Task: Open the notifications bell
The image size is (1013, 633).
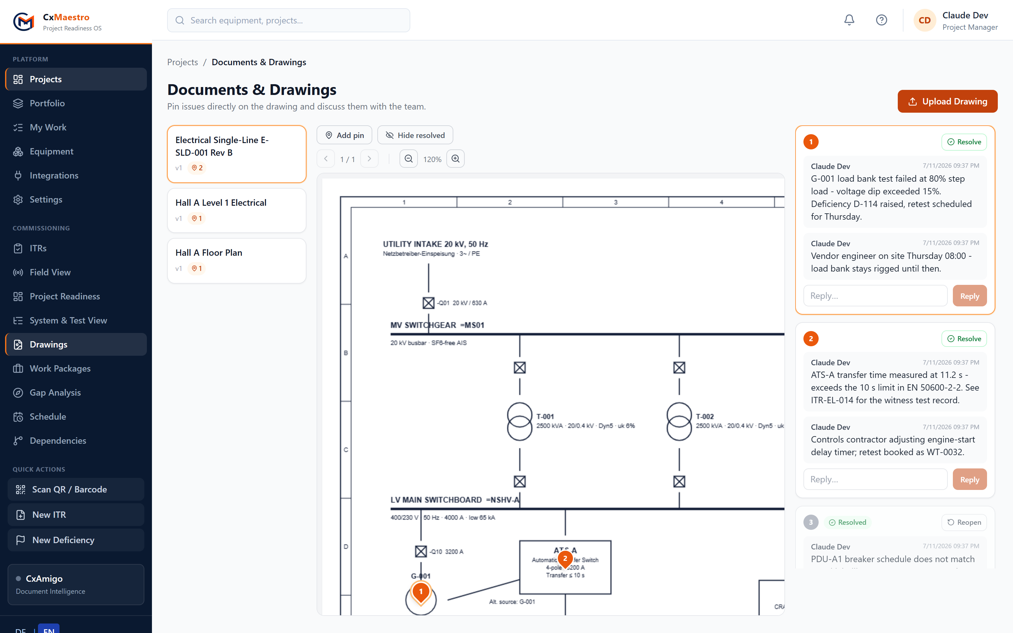Action: tap(849, 20)
